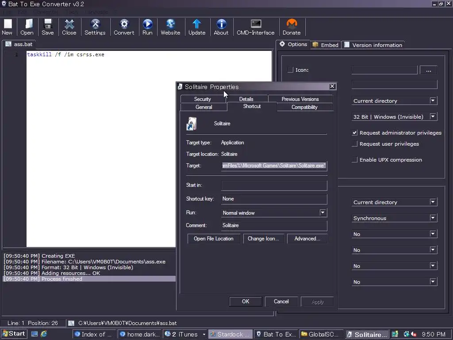
Task: Click the Show Desktop quick launch icon
Action: click(x=35, y=334)
